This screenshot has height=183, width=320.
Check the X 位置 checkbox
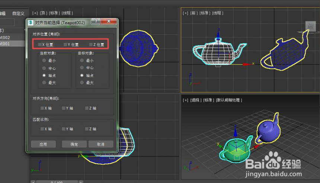40,45
